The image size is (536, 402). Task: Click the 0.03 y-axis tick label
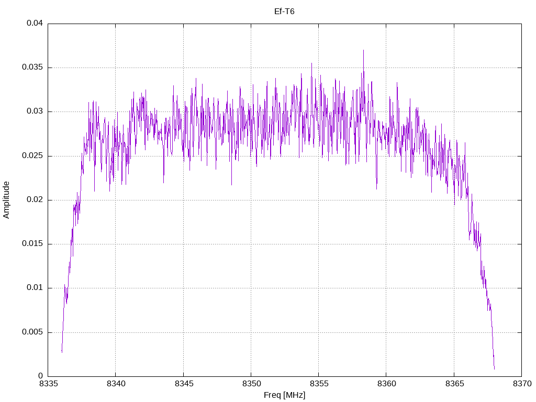pos(35,111)
